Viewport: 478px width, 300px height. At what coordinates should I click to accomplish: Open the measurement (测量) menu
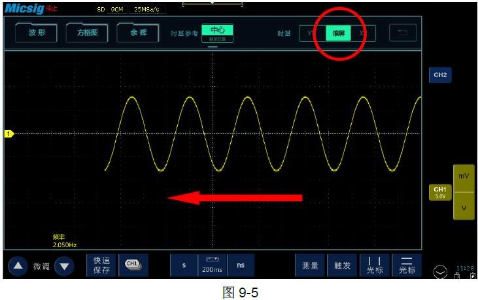310,265
